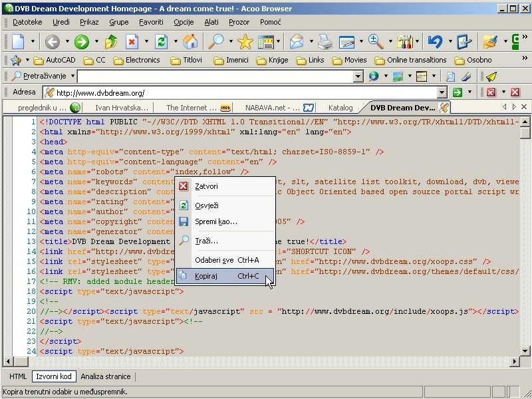This screenshot has height=399, width=532.
Task: Choose Zatvori in the context menu
Action: pos(225,186)
